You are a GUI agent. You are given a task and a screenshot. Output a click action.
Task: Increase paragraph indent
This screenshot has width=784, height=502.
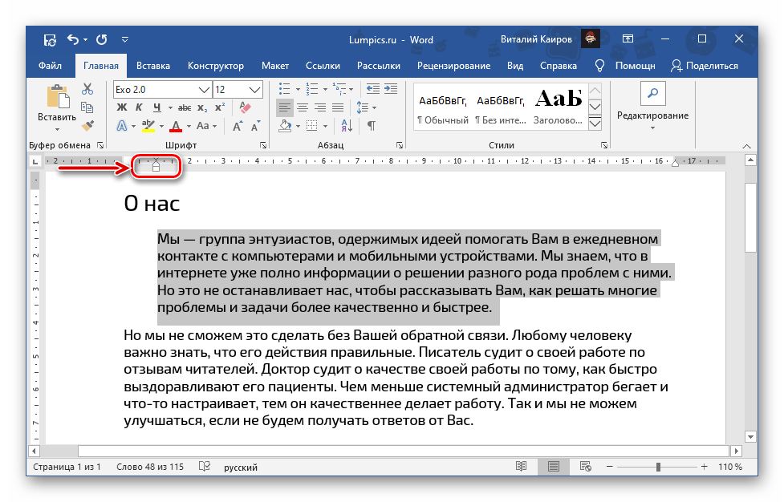pyautogui.click(x=391, y=89)
